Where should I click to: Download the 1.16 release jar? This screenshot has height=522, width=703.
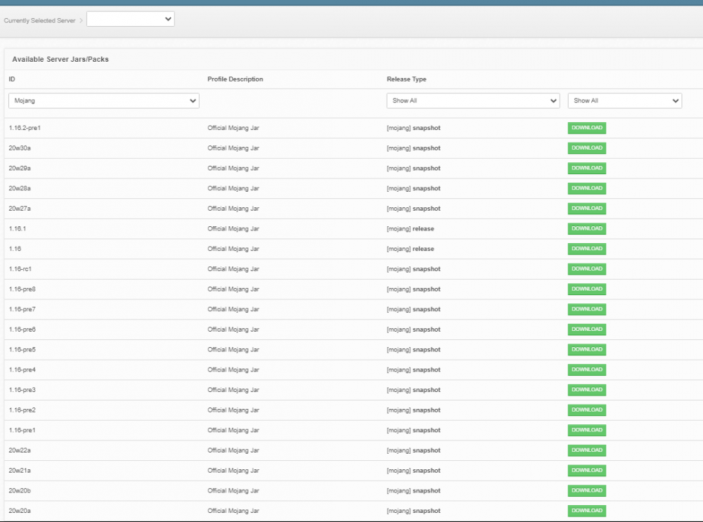(587, 249)
